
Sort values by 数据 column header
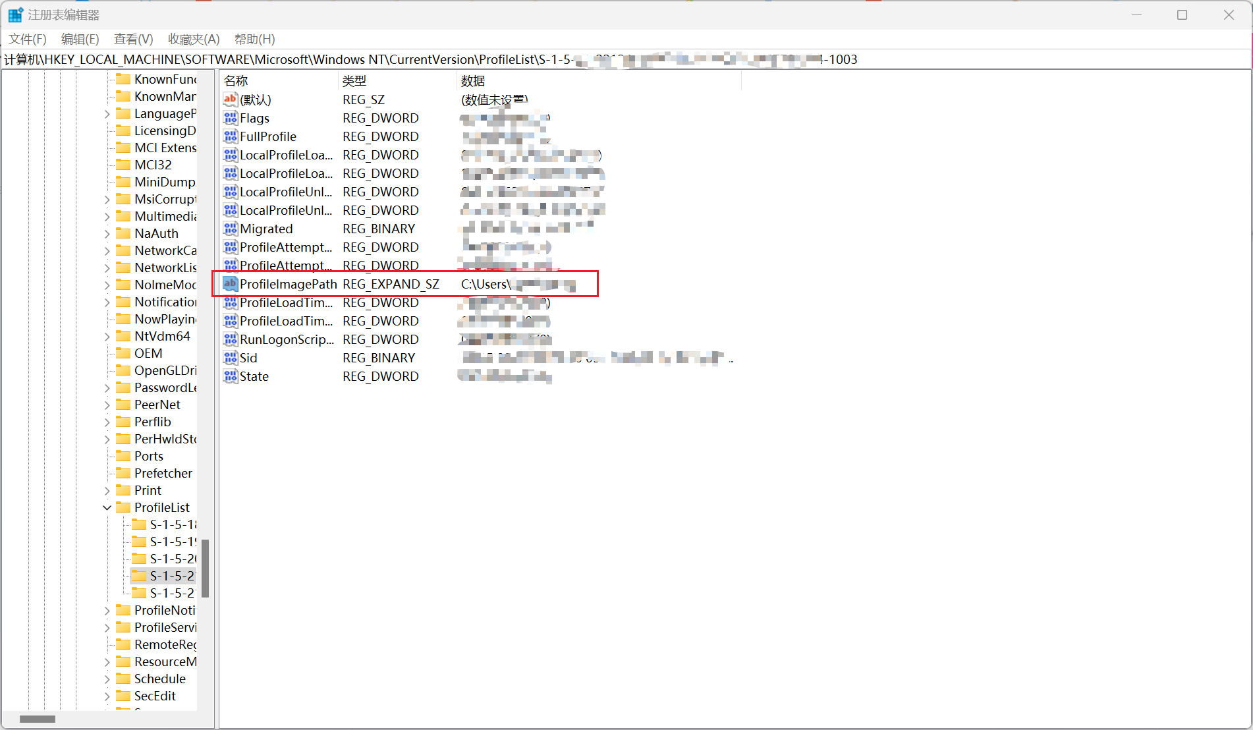pyautogui.click(x=599, y=80)
